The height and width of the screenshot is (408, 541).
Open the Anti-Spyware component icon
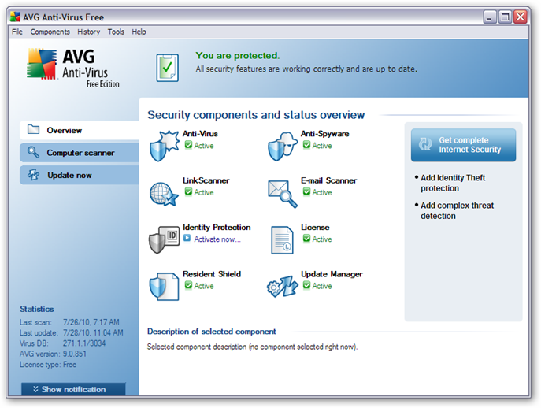click(283, 145)
